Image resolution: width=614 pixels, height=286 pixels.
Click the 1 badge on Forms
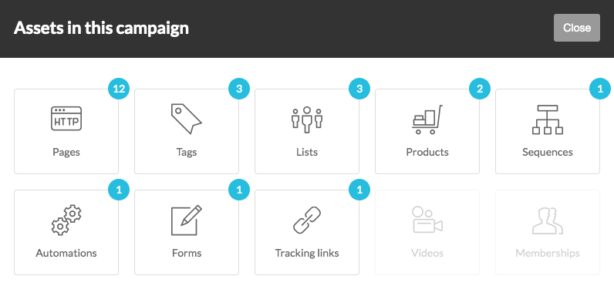click(x=239, y=190)
